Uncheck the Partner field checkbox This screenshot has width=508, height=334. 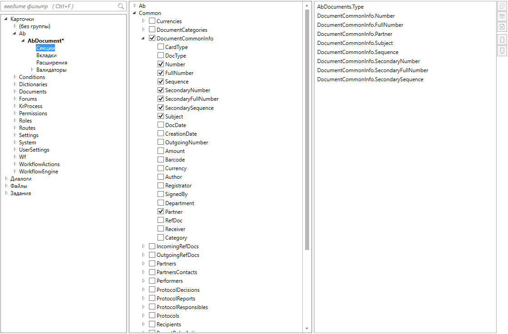tap(161, 211)
